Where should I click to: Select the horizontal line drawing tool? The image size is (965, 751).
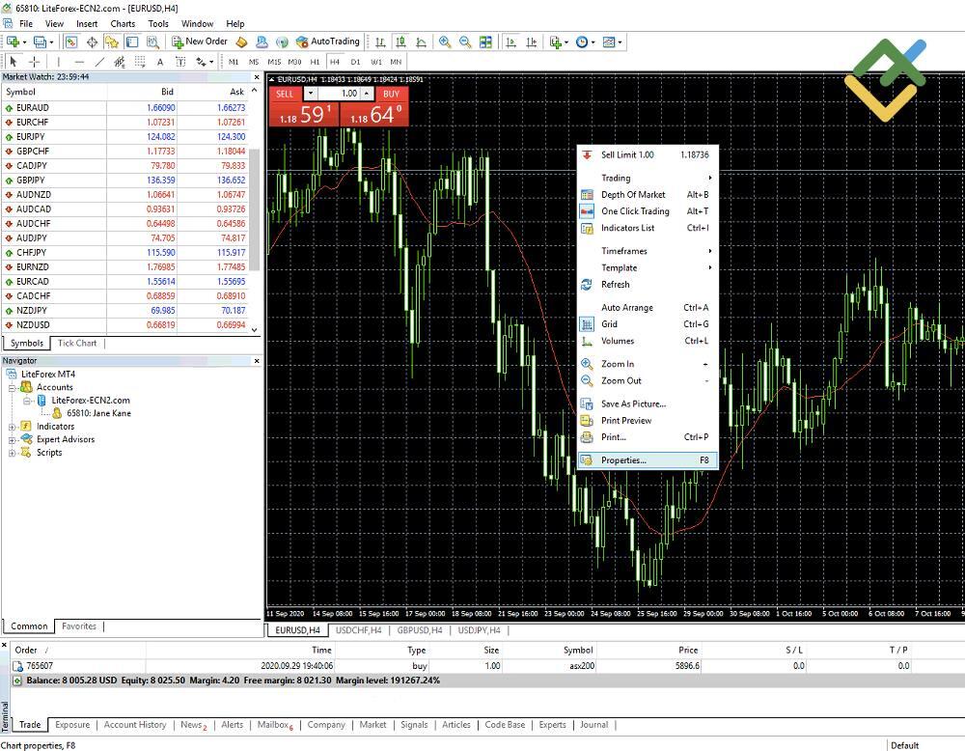pos(78,62)
